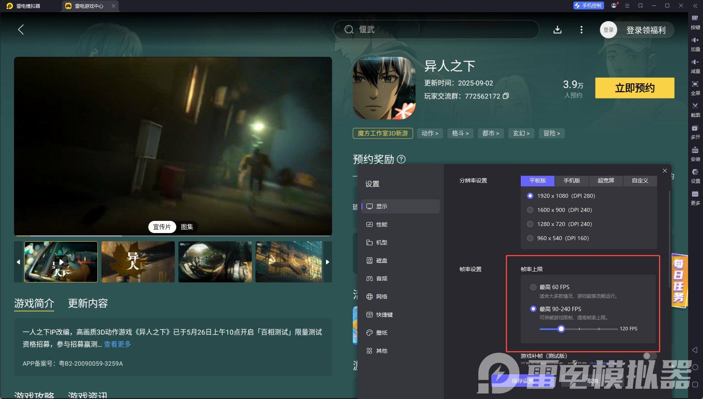Open 网络 network settings
Viewport: 703px width, 399px height.
point(401,297)
